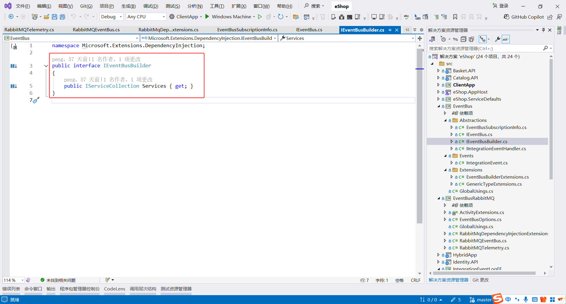Open the 114 % zoom level dropdown
The width and height of the screenshot is (566, 304).
pos(14,280)
